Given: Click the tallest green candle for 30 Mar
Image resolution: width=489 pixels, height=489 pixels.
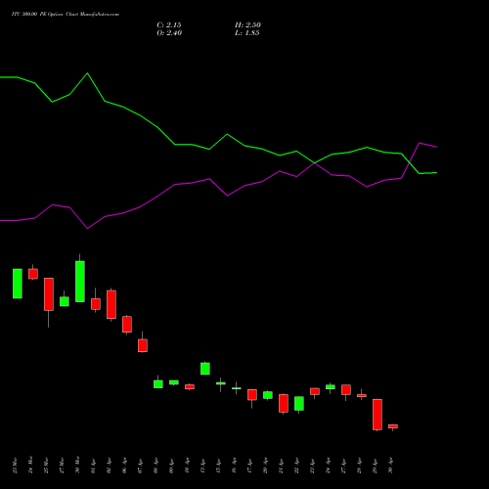Looking at the screenshot, I should pyautogui.click(x=80, y=282).
